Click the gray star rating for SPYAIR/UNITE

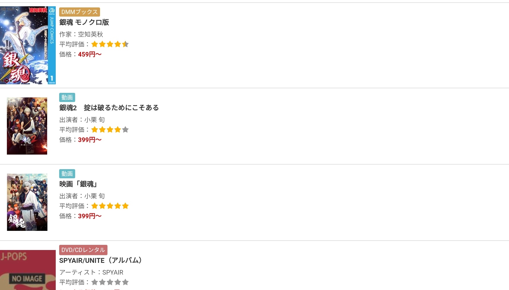(x=110, y=282)
